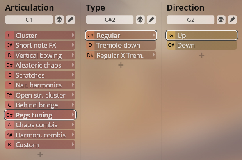Add a new articulation with plus icon
The height and width of the screenshot is (160, 242).
tap(40, 155)
